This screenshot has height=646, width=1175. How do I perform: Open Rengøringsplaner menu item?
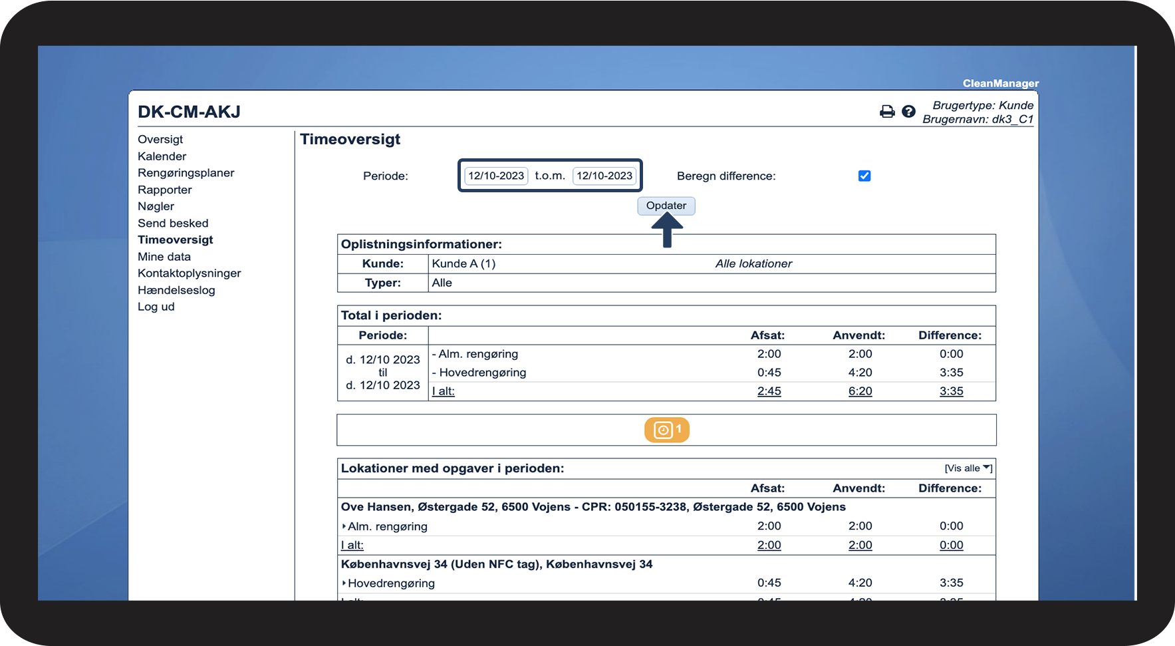coord(186,173)
